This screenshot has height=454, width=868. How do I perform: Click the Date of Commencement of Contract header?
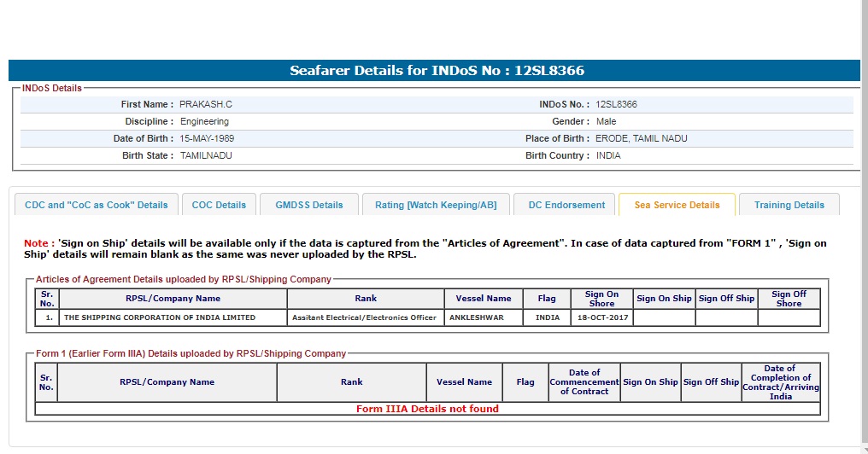click(x=584, y=382)
